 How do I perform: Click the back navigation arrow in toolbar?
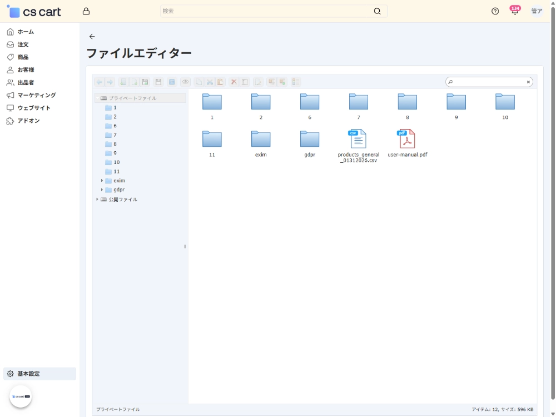100,82
